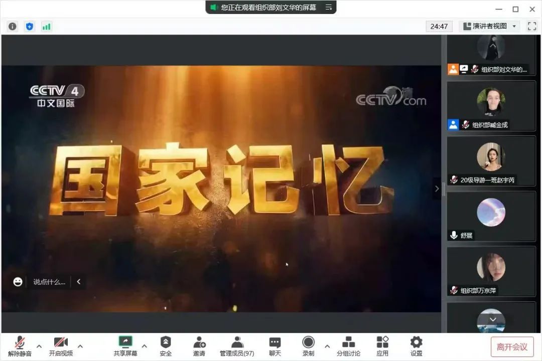Enter full screen mode icon

click(x=532, y=26)
